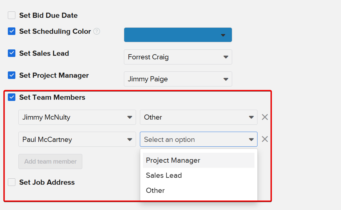Uncheck the Set Sales Lead checkbox
The image size is (341, 210).
click(x=12, y=53)
